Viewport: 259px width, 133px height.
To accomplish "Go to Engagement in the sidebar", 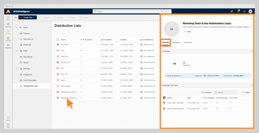I will 8,46.
